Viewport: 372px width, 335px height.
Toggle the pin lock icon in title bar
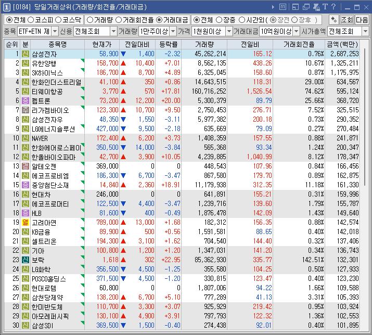click(x=316, y=7)
